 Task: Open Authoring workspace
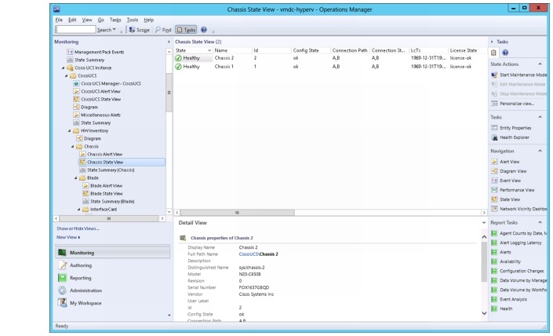coord(81,265)
